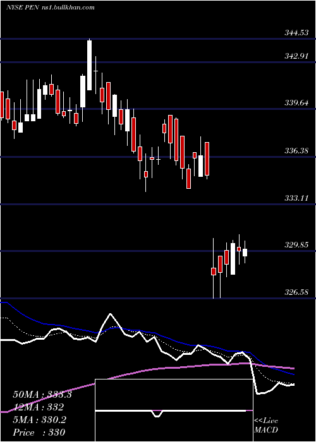Image resolution: width=316 pixels, height=442 pixels.
Task: Click the 336.38 price level label
Action: 296,151
